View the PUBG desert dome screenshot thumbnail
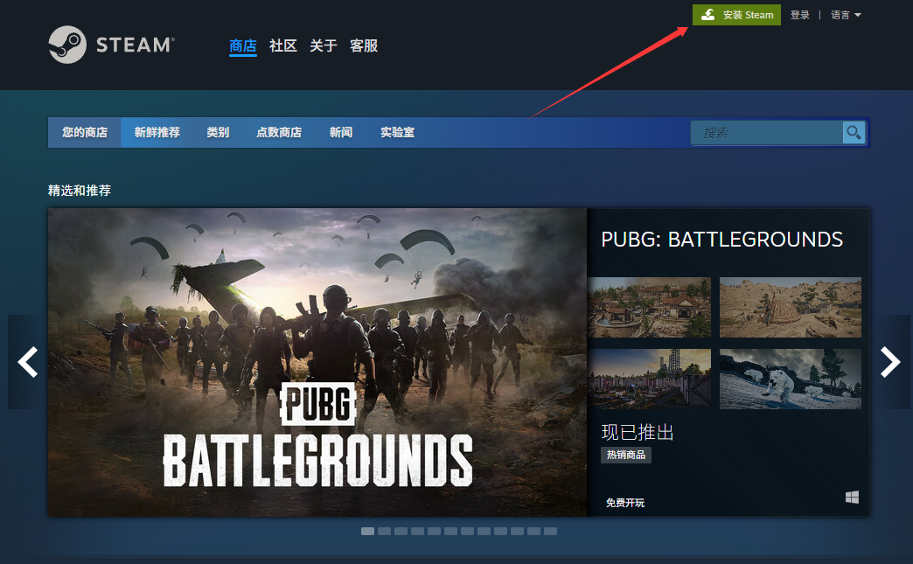This screenshot has width=913, height=564. click(x=791, y=307)
